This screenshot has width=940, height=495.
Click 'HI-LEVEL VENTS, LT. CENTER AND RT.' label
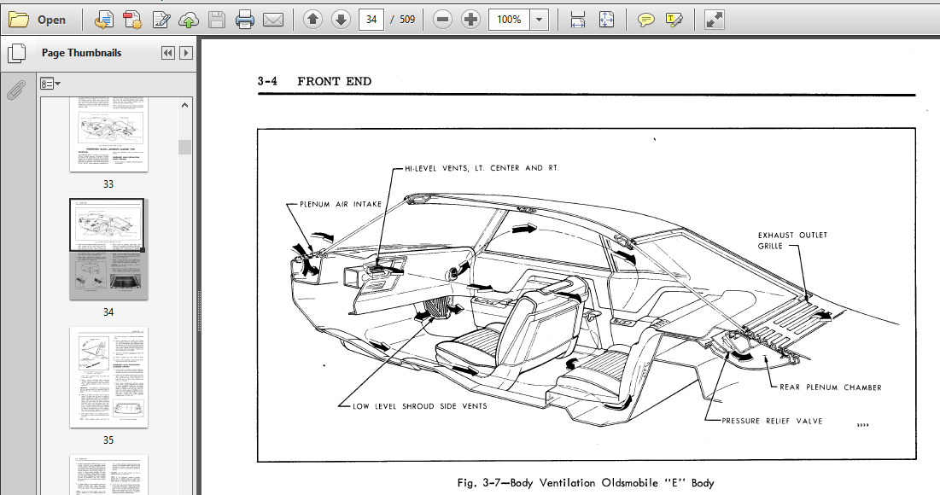pyautogui.click(x=482, y=168)
